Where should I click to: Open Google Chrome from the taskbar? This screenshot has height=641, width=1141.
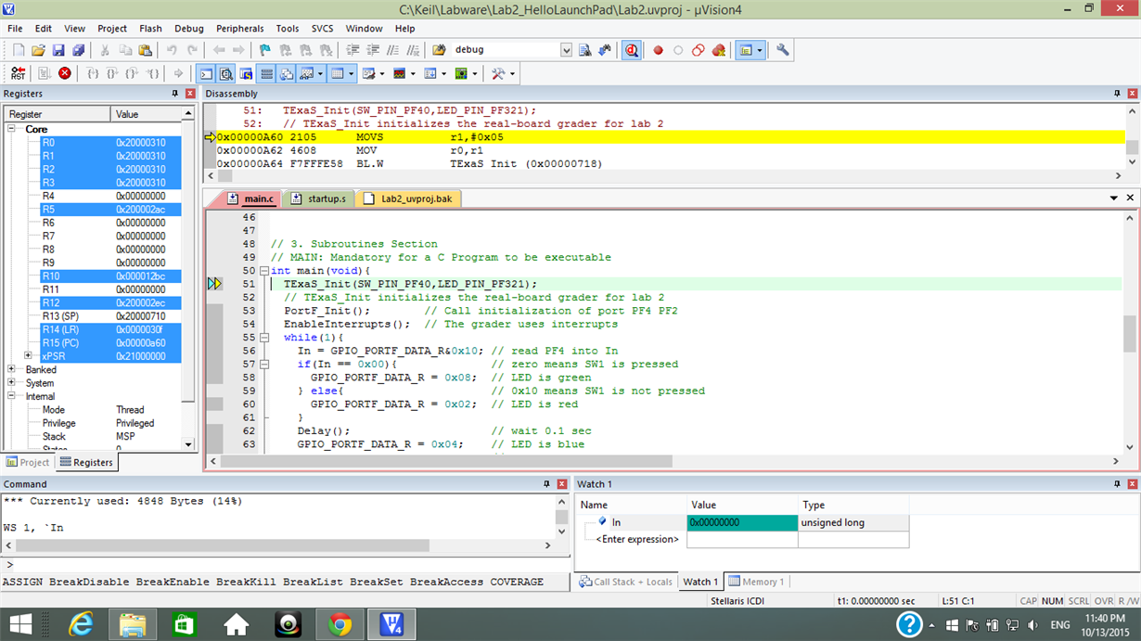[x=340, y=624]
